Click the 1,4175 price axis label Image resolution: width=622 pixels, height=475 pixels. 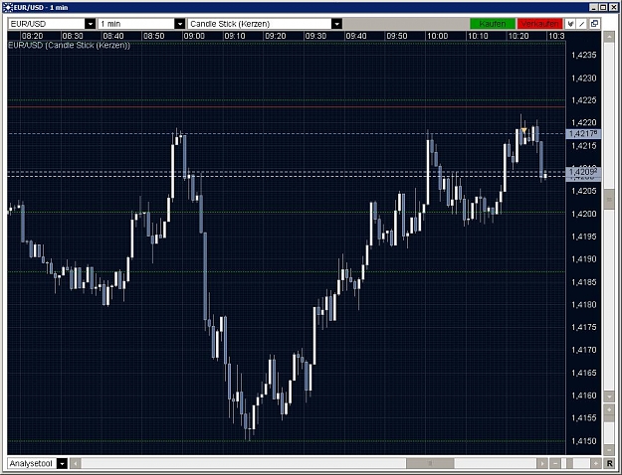coord(584,327)
